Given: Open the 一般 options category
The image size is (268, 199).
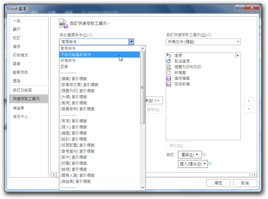Looking at the screenshot, I should 29,21.
